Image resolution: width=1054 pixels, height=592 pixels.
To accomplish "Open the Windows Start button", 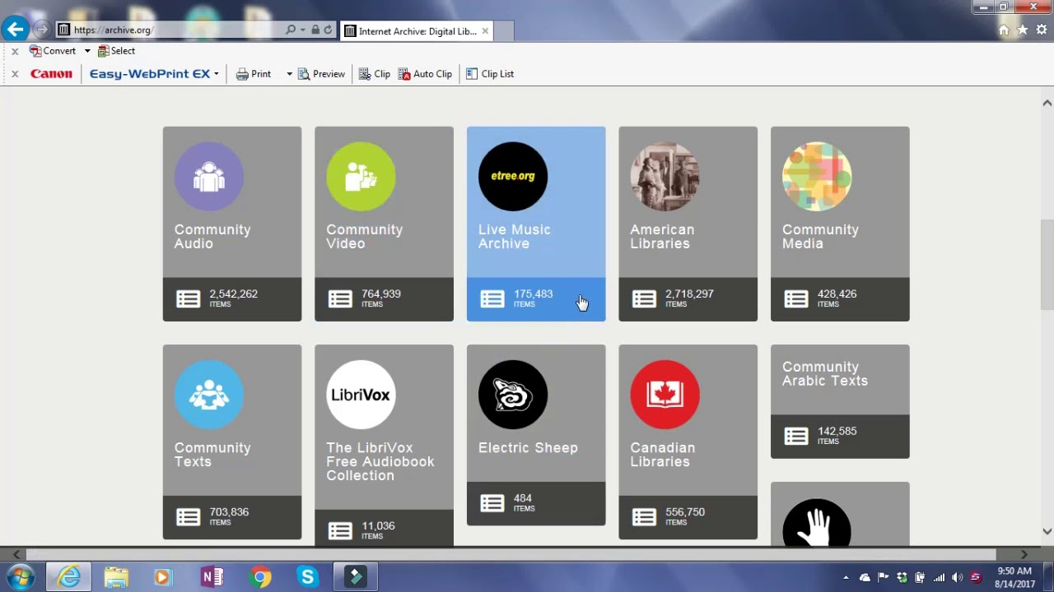I will tap(21, 577).
